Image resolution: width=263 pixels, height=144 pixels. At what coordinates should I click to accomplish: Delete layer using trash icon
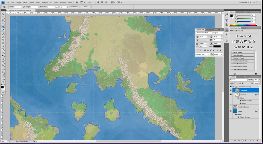[x=258, y=140]
